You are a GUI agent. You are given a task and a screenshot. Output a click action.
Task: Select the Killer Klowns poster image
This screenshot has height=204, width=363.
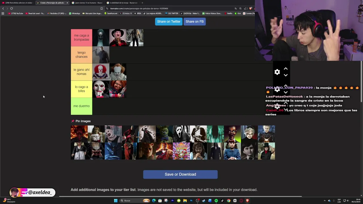click(x=181, y=151)
